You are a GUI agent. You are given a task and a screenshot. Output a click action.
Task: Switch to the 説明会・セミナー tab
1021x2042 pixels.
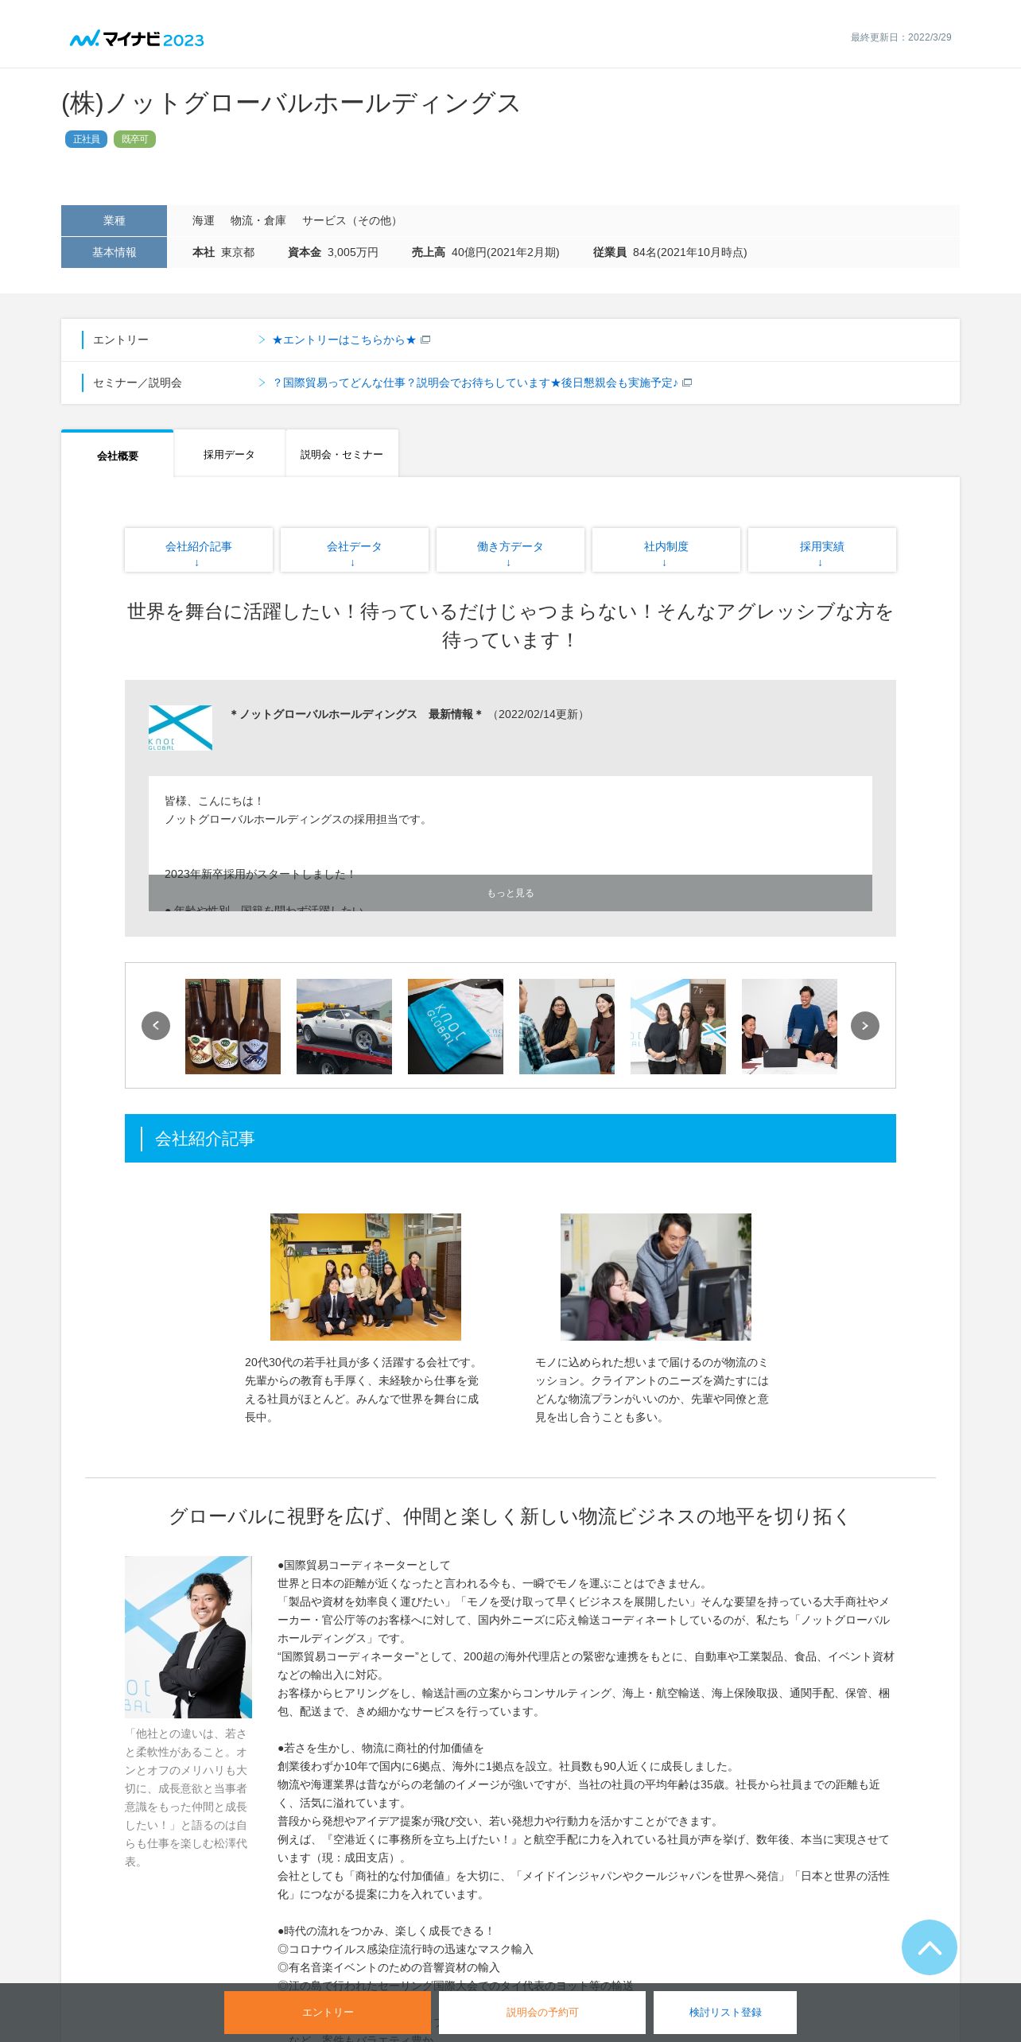pos(342,454)
